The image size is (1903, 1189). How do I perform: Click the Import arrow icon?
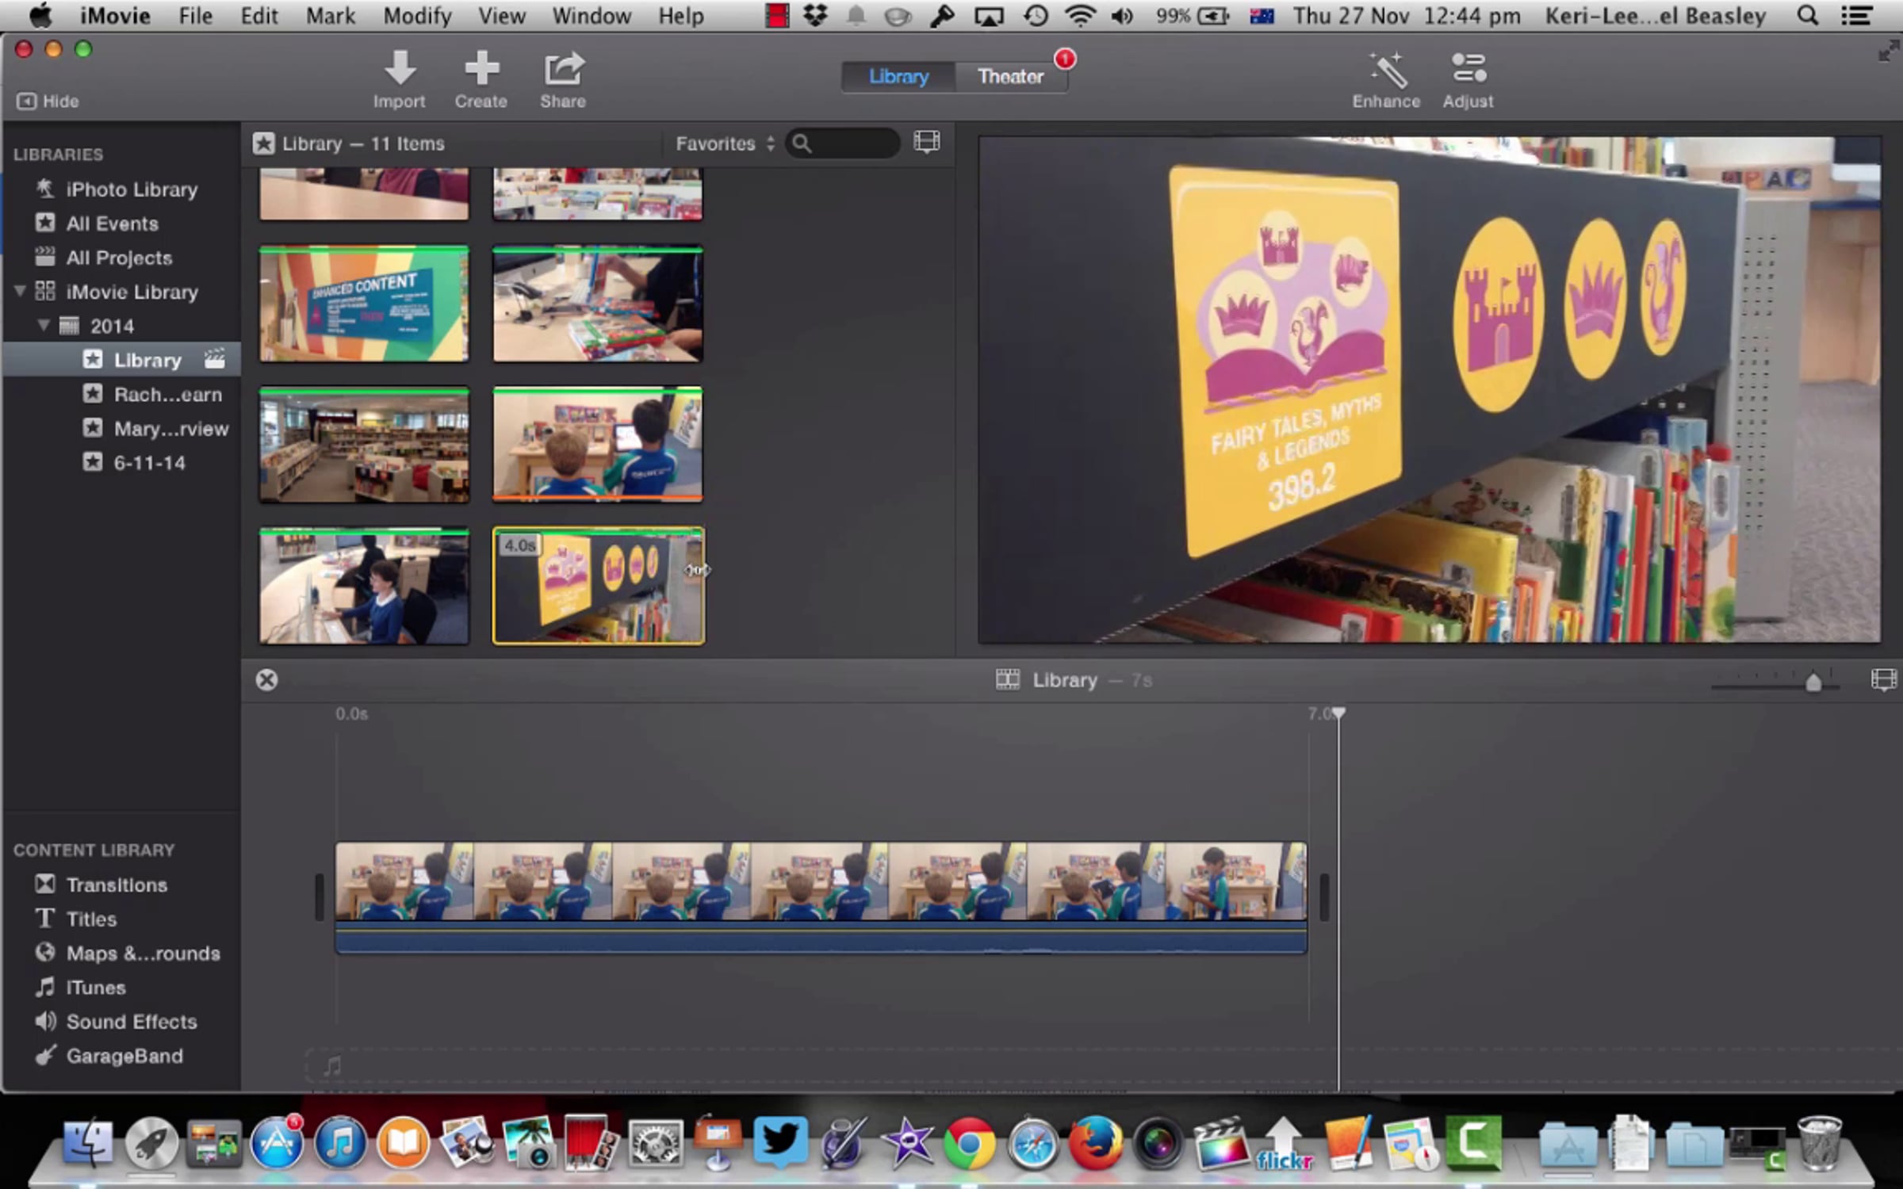coord(400,69)
